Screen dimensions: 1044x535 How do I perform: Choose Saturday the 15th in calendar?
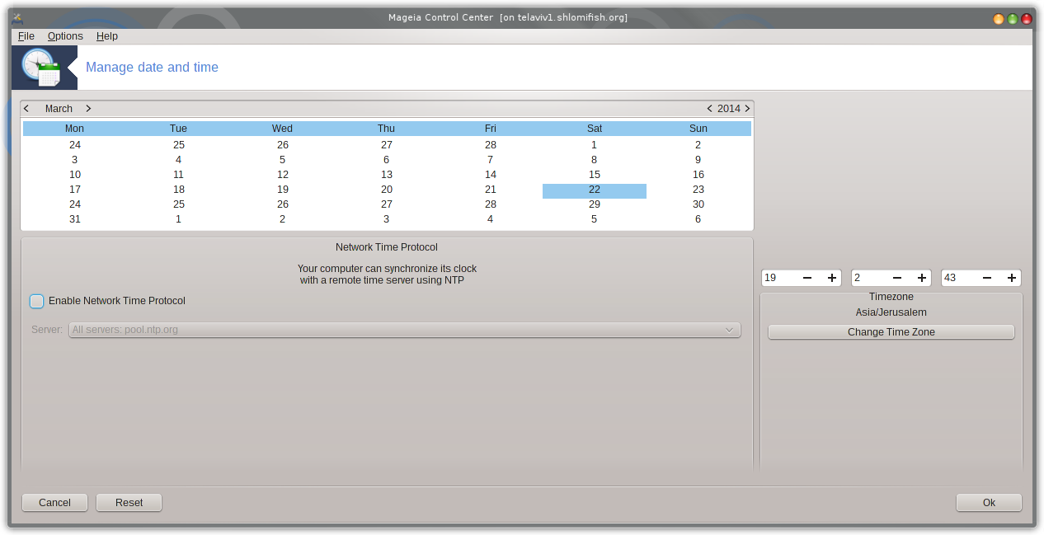(x=595, y=175)
